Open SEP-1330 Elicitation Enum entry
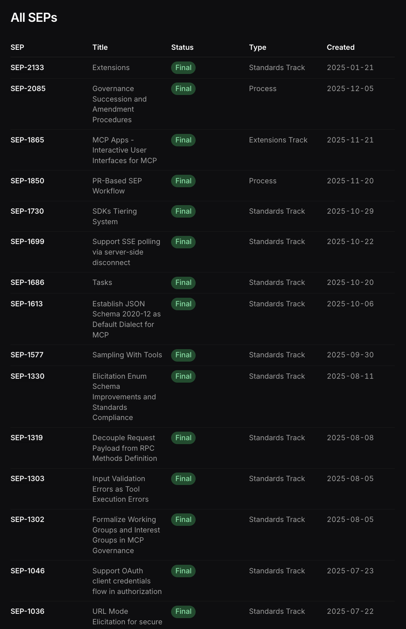 coord(27,376)
